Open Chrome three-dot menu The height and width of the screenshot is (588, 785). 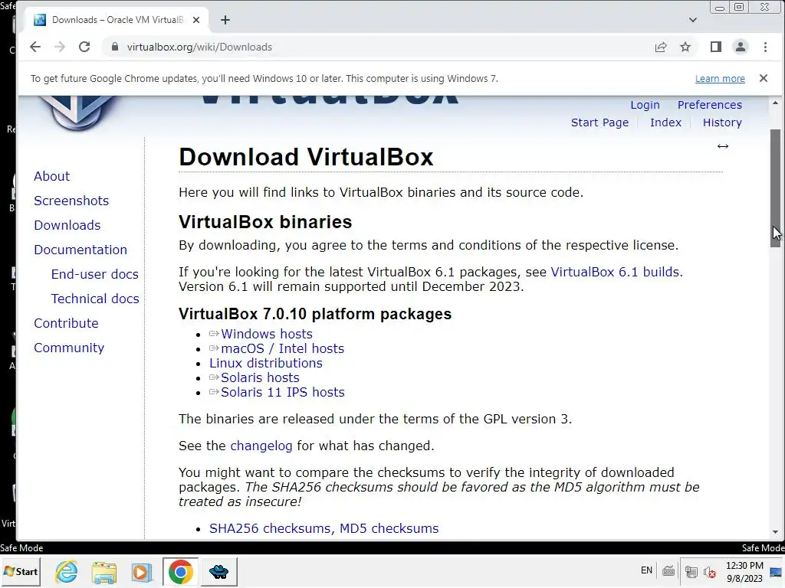tap(765, 47)
